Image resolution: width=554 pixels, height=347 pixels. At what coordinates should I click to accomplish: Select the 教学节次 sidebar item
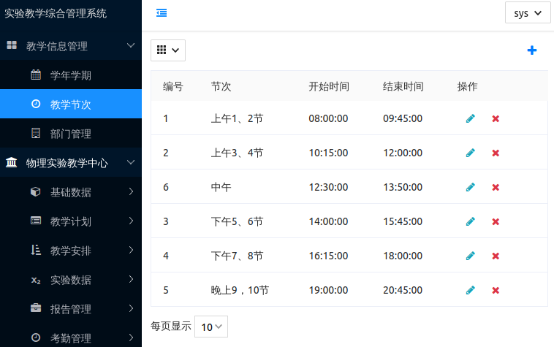click(x=71, y=104)
